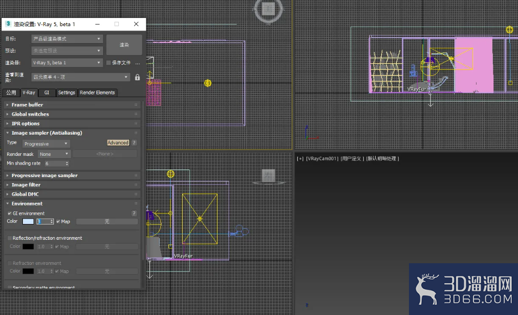This screenshot has width=518, height=315.
Task: Click the lock icon beside the view-to-render dropdown
Action: [x=137, y=77]
